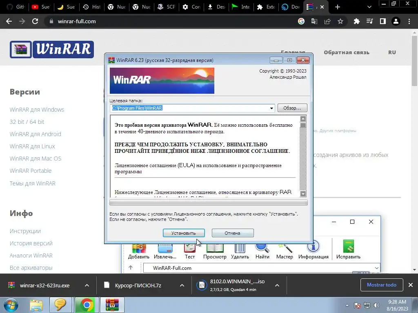418x313 pixels.
Task: Switch to the YouTube Sue tab
Action: coord(41,7)
